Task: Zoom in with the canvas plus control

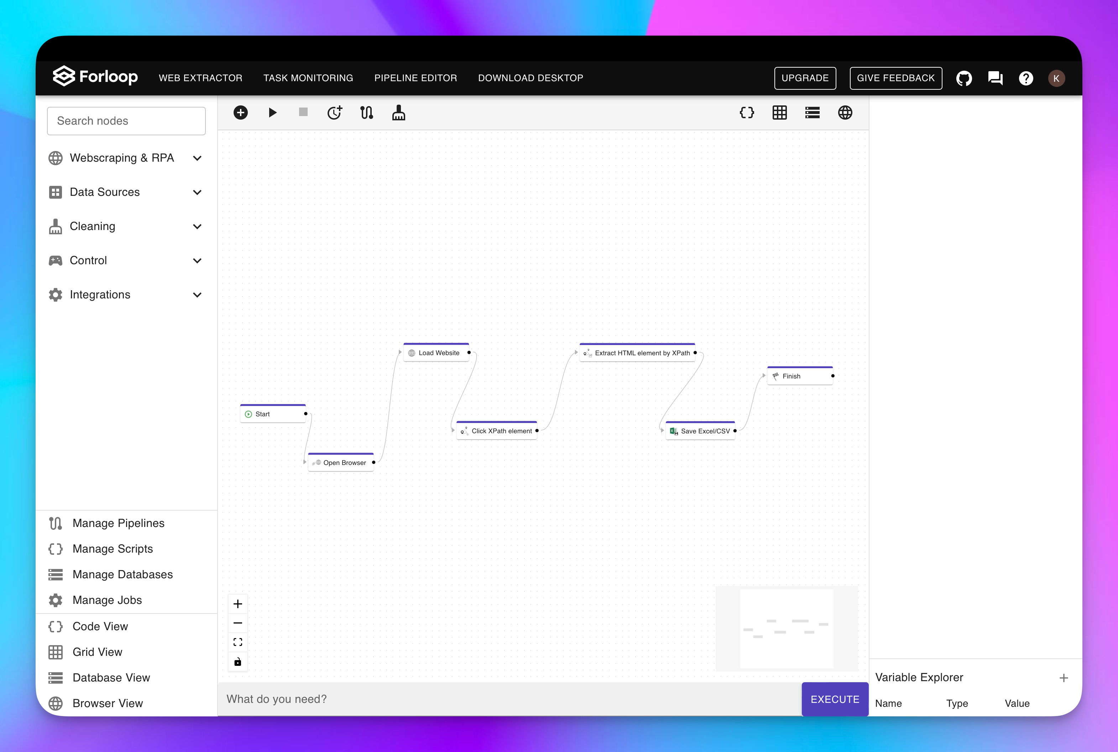Action: point(237,604)
